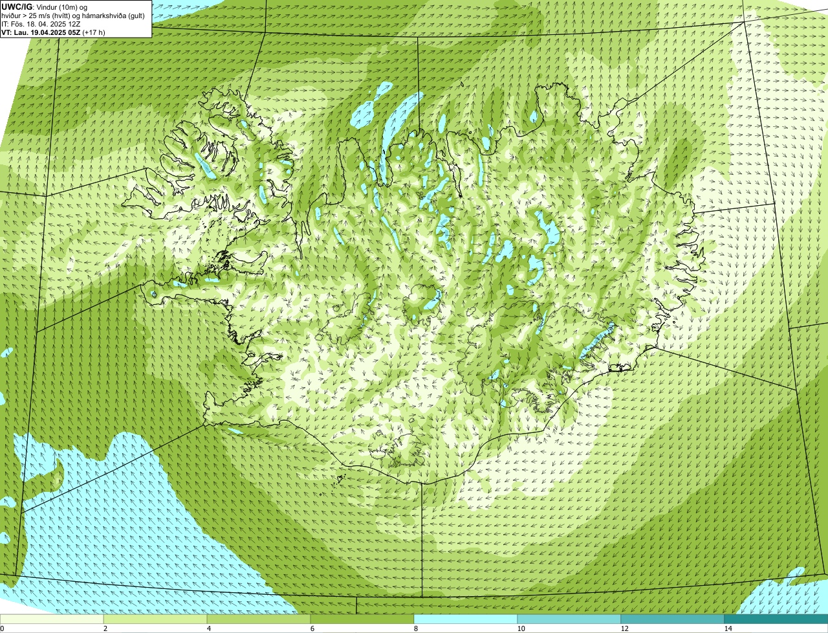
Task: Click the 'IT: Fös. 18. 04. 2025 12Z' line
Action: (41, 23)
